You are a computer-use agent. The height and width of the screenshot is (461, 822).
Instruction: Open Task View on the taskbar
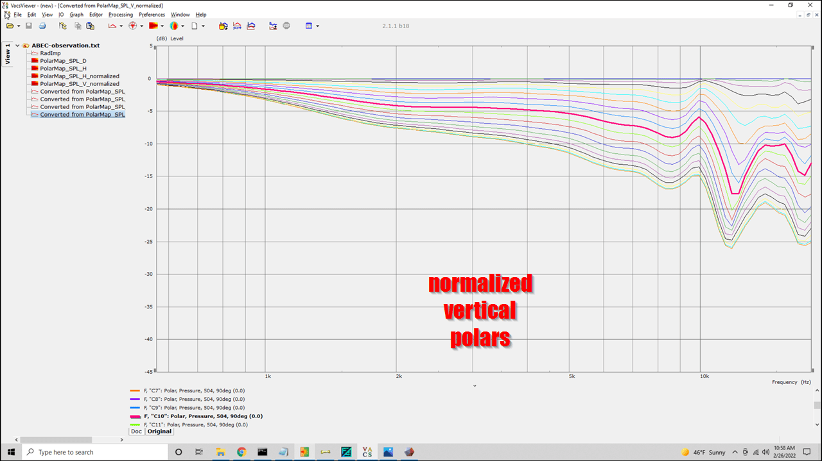(199, 452)
